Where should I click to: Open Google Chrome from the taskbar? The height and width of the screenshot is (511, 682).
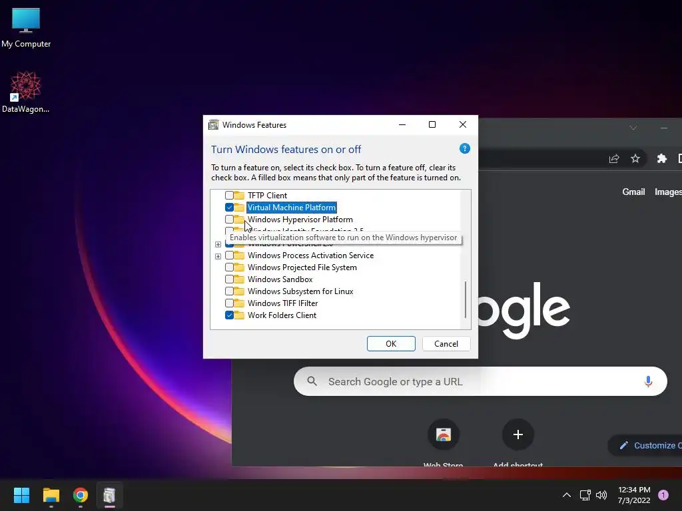[81, 495]
